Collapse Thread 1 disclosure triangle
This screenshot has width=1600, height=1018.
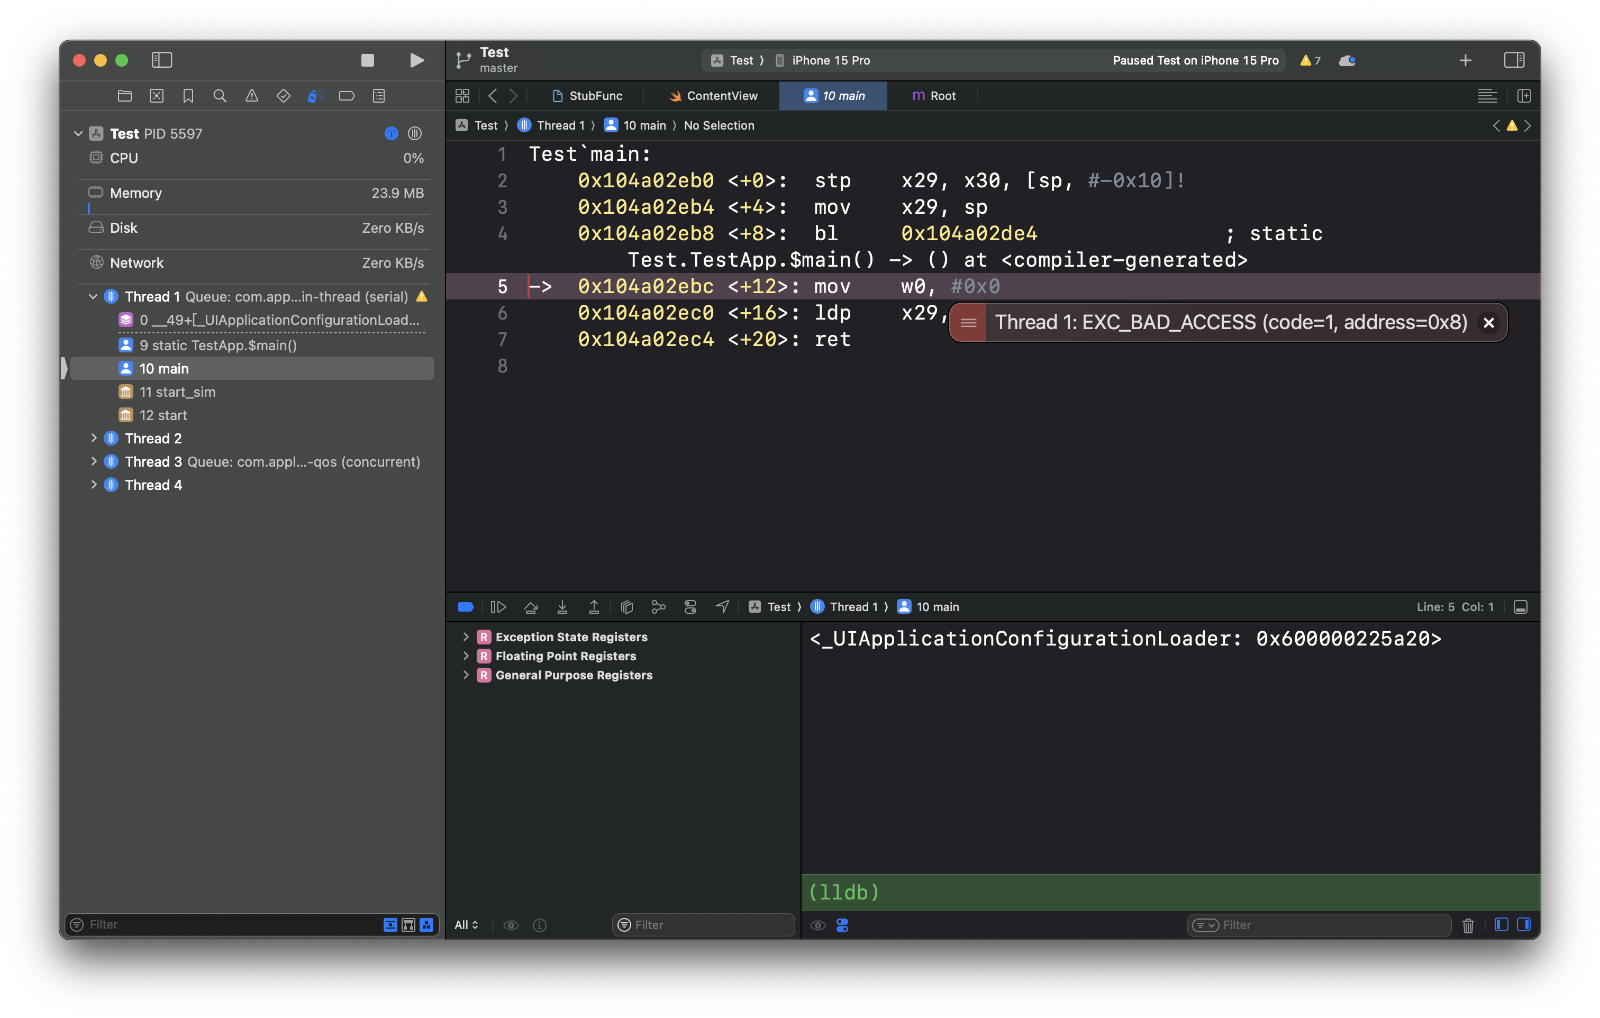pyautogui.click(x=94, y=296)
